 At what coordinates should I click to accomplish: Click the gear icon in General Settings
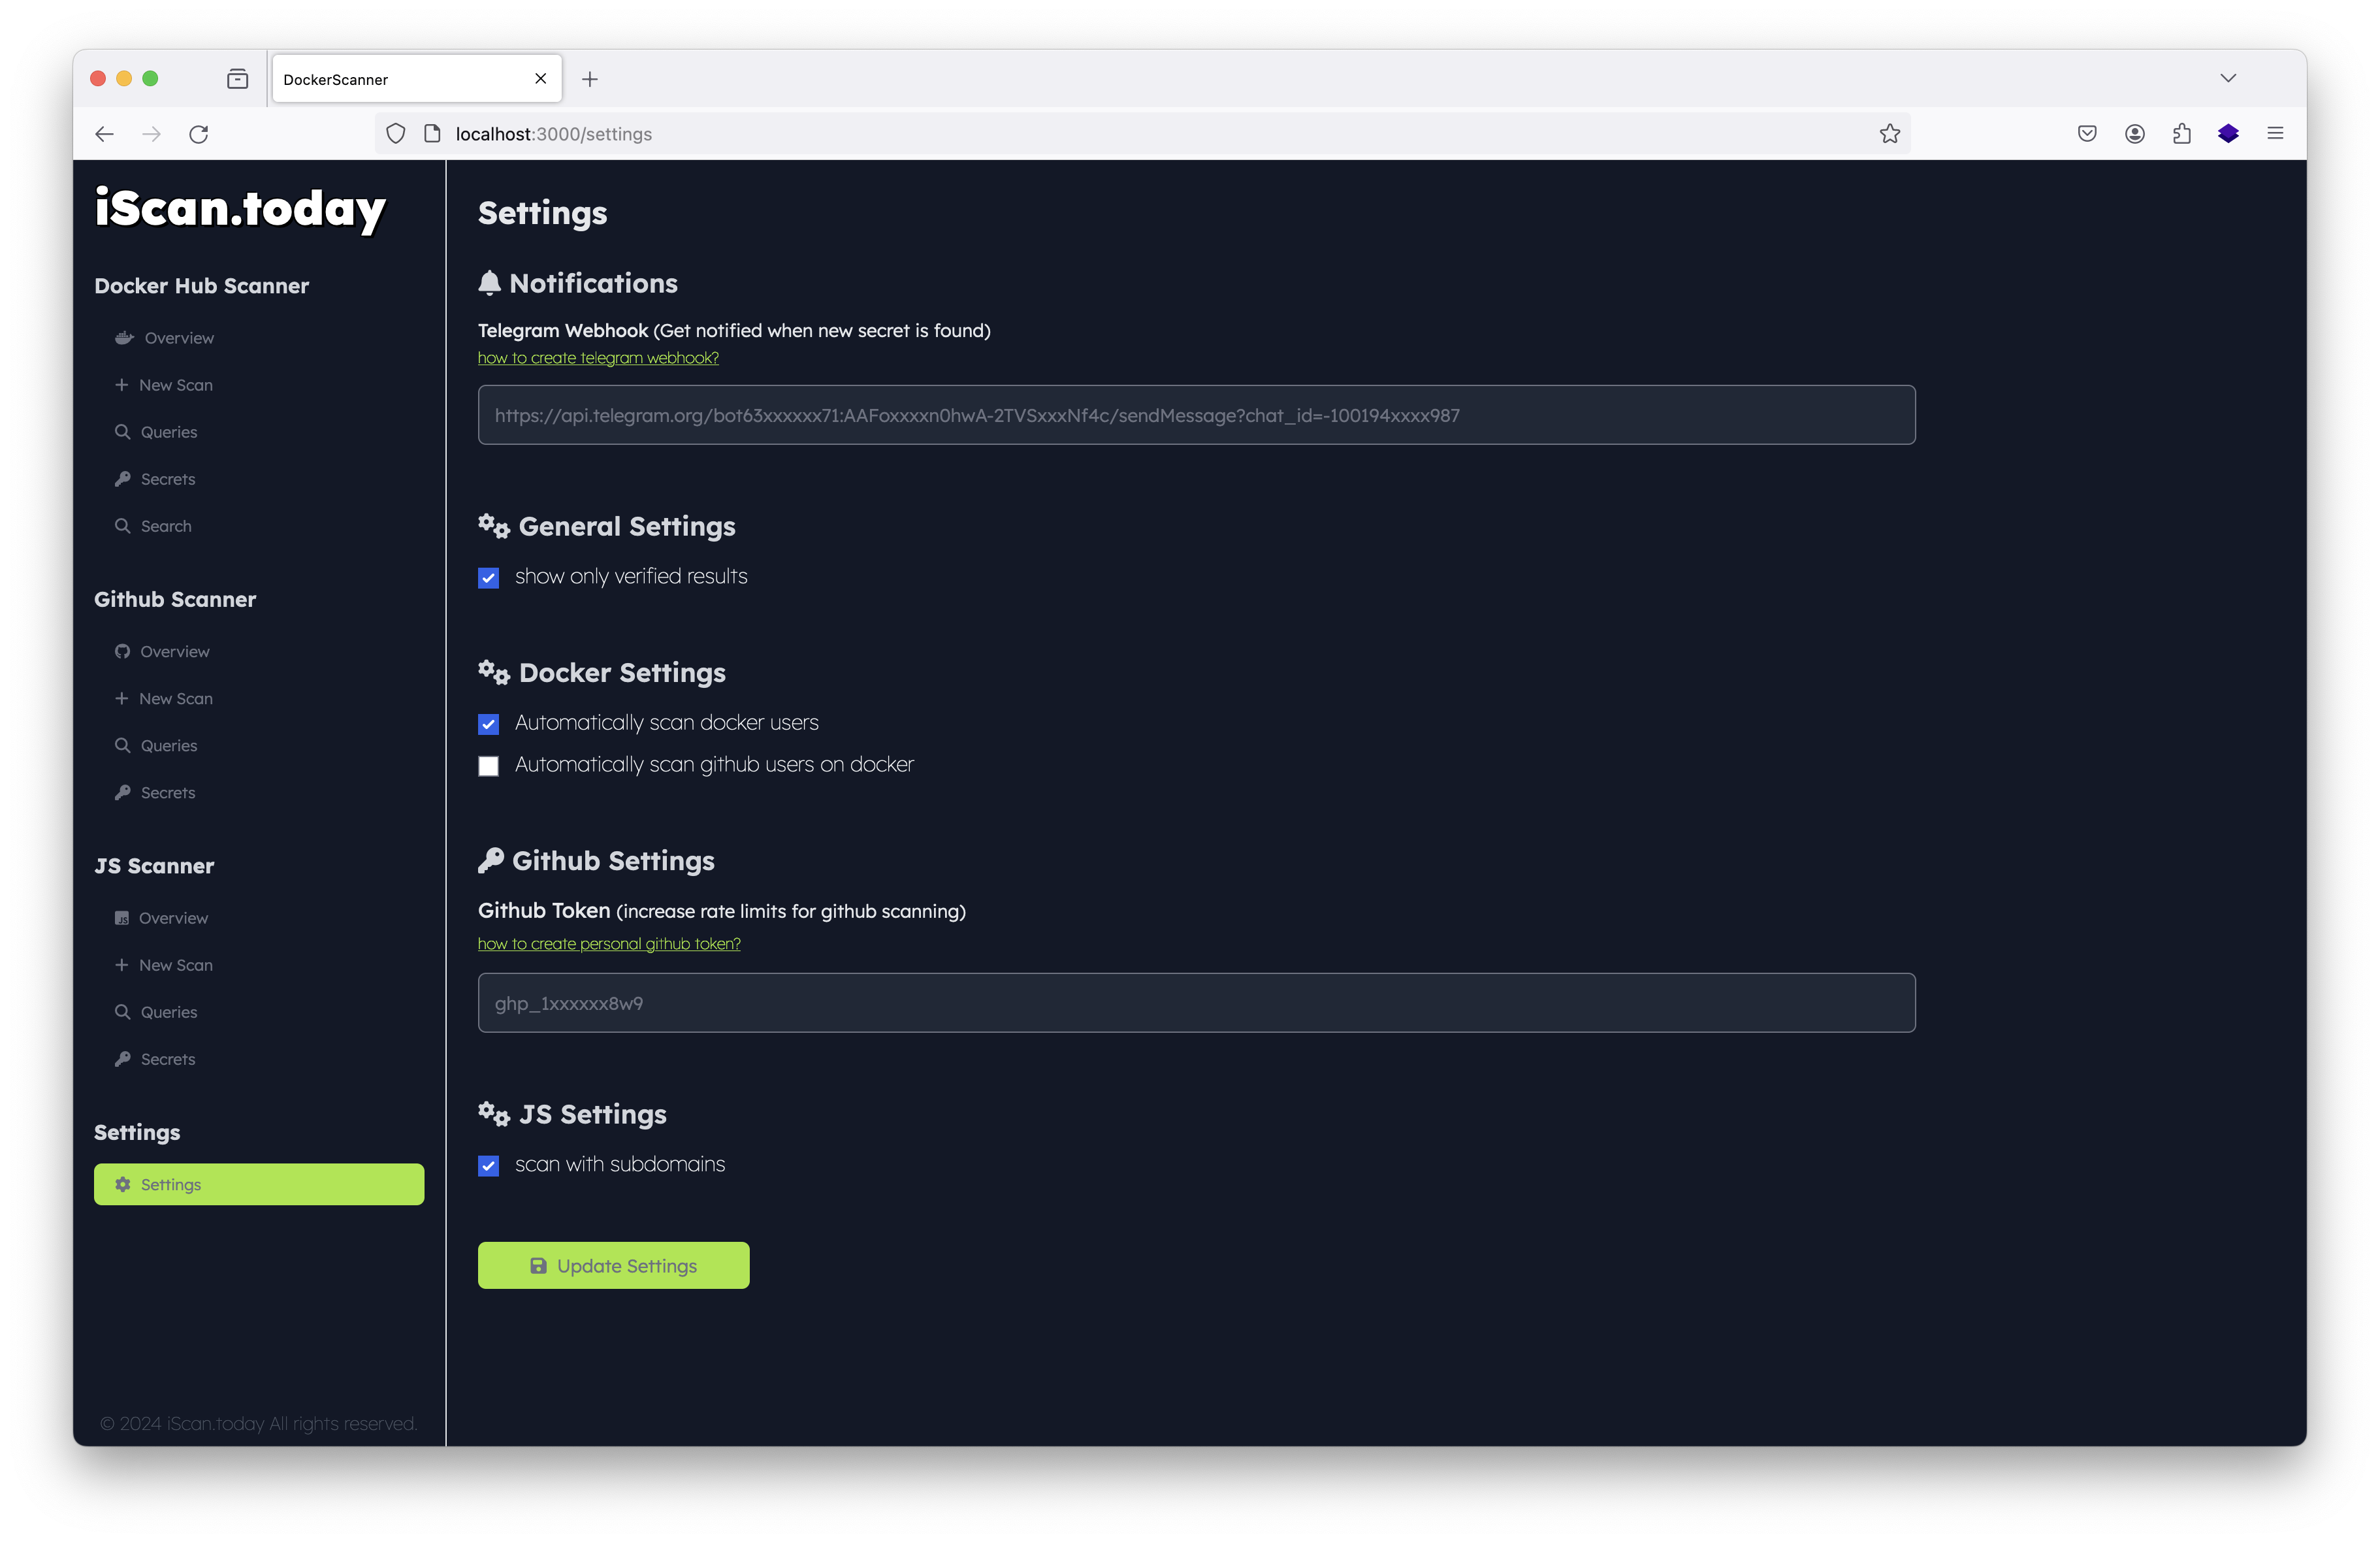[492, 524]
